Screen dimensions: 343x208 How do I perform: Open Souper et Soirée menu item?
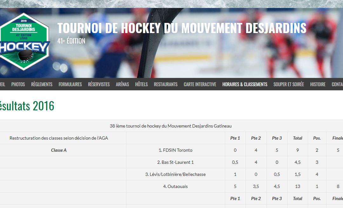click(x=289, y=84)
